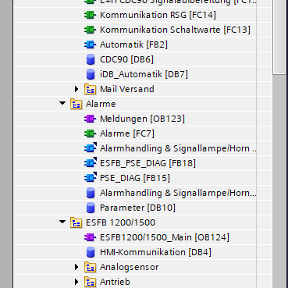Click the Meldungen OB123 purple block icon
The height and width of the screenshot is (288, 288).
click(90, 119)
